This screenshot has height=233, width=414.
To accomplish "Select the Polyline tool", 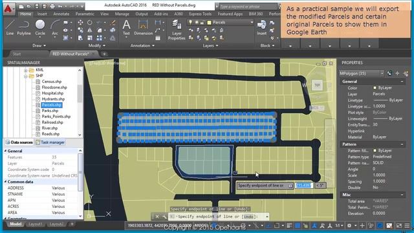I will coord(24,27).
